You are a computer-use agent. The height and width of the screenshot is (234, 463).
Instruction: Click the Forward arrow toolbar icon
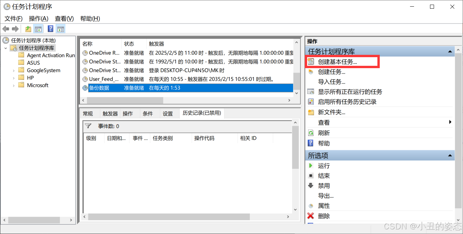pos(15,29)
